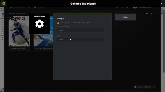This screenshot has width=165, height=92.
Task: Click the header settings gear icon
Action: [127, 7]
